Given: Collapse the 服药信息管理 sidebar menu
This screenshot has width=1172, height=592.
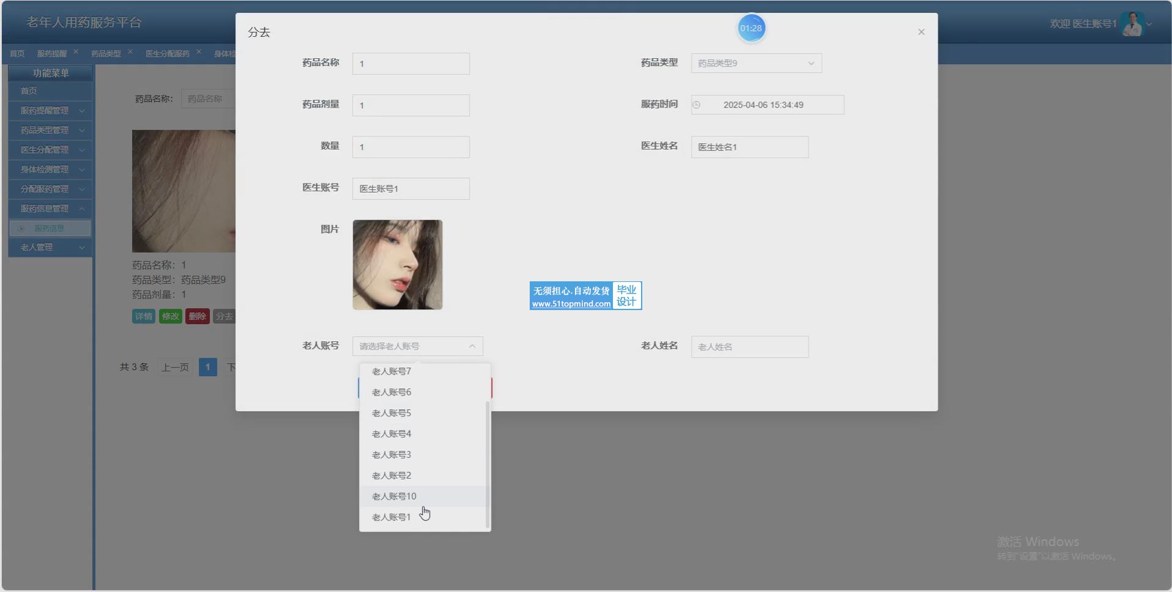Looking at the screenshot, I should pos(50,209).
